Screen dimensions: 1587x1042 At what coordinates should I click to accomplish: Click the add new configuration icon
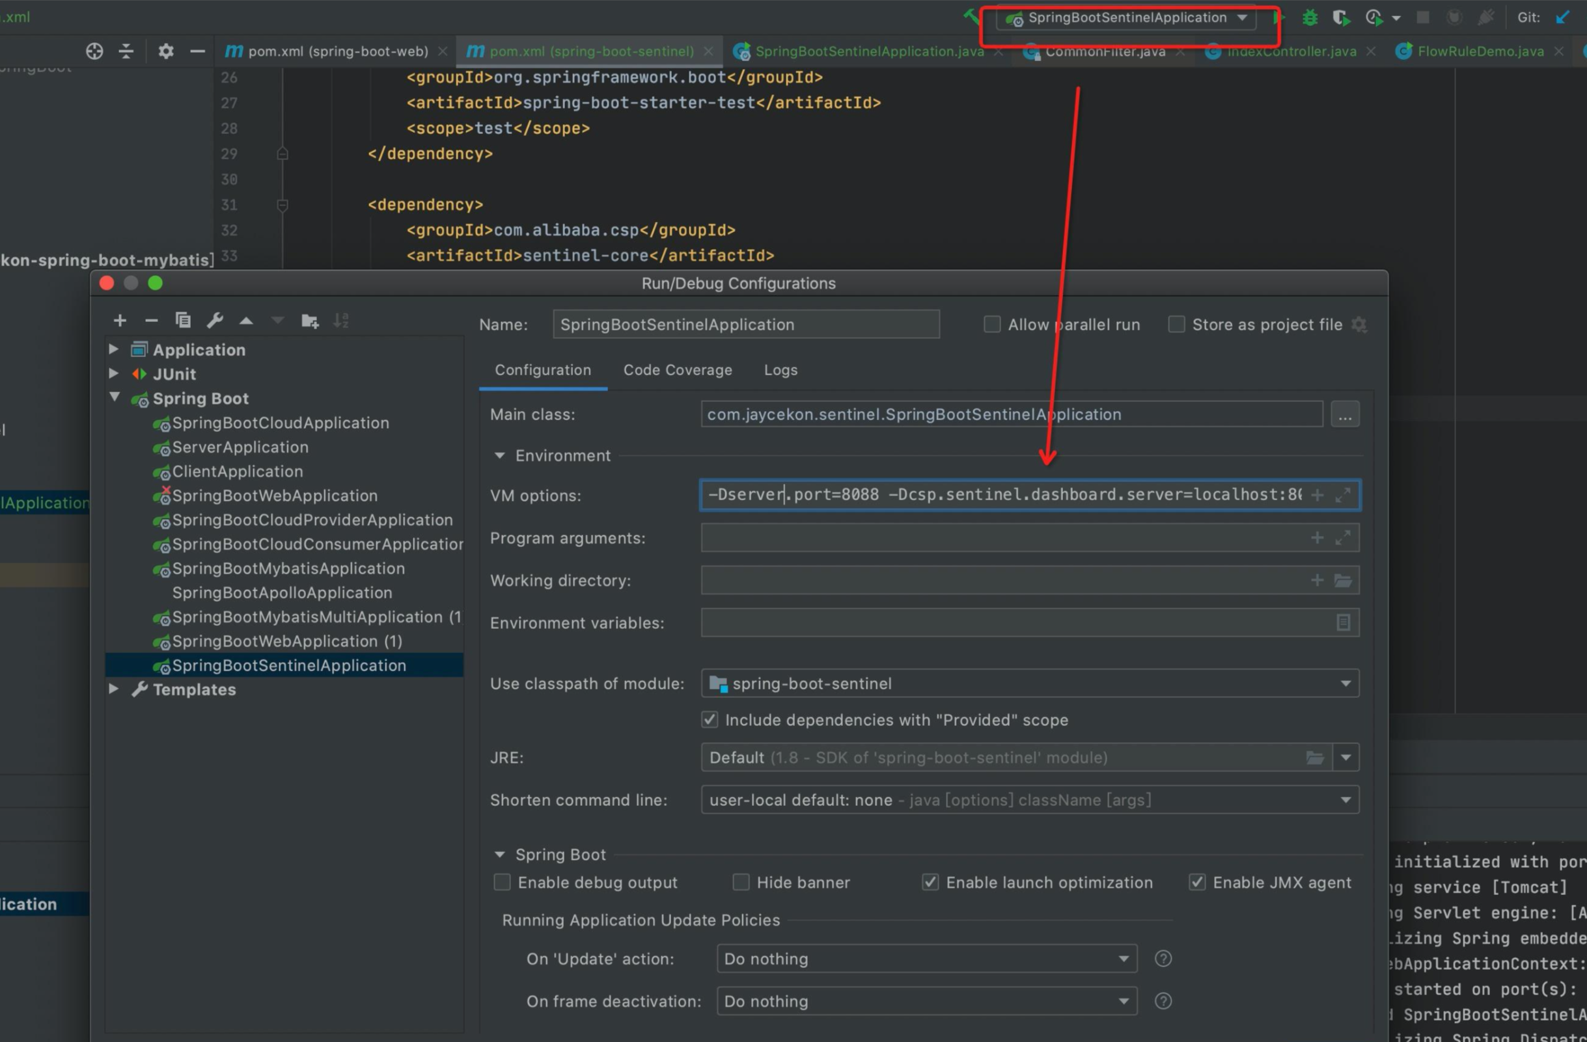coord(120,320)
